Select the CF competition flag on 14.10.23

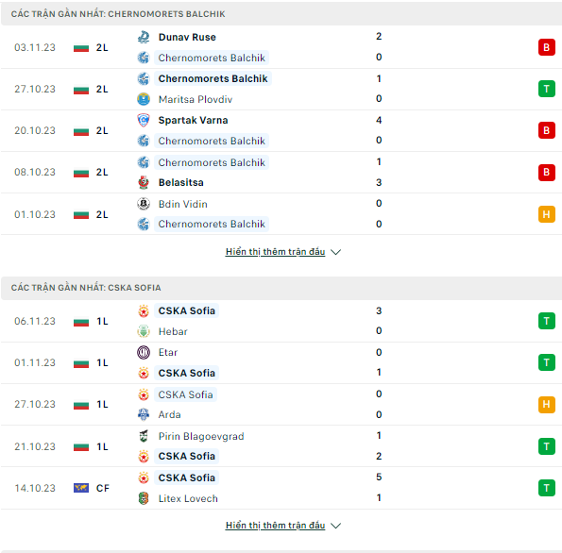tap(81, 488)
